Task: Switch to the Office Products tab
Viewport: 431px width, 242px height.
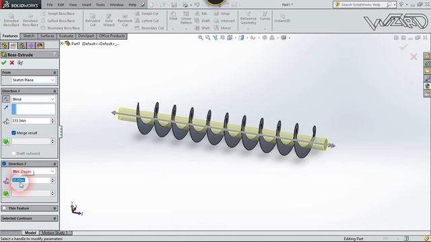Action: [112, 36]
